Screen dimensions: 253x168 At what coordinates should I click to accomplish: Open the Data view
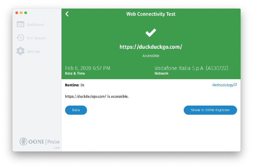[76, 110]
